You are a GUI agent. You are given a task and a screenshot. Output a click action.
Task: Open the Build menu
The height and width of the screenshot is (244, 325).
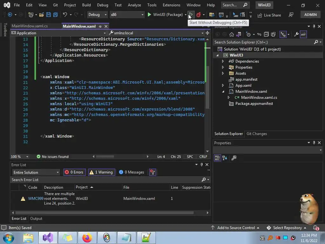coord(86,5)
